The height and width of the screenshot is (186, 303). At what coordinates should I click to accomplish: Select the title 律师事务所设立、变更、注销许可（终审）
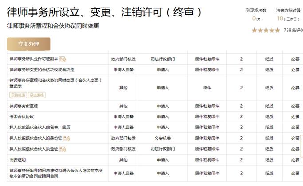[x=105, y=12]
